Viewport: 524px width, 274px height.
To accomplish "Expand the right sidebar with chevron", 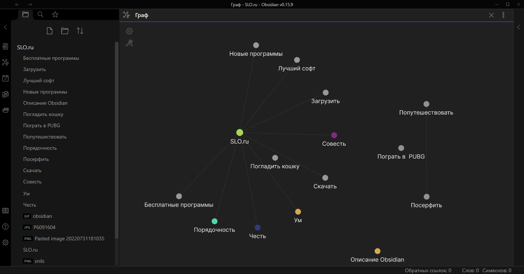I will coord(519,27).
